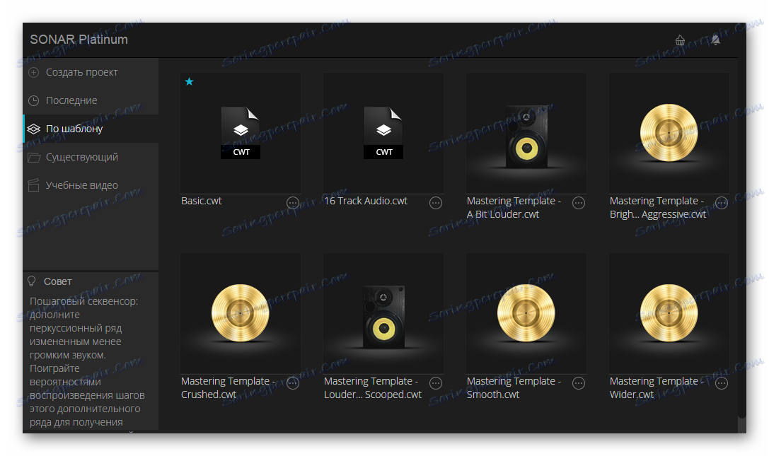Select the 16 Track Audio.cwt template icon
Viewport: 769px width, 456px height.
click(383, 134)
